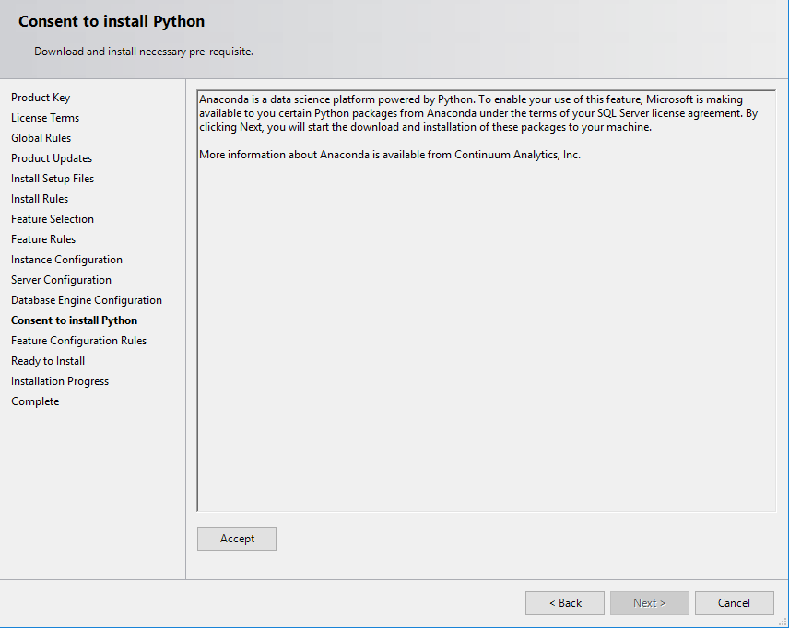Image resolution: width=789 pixels, height=628 pixels.
Task: Open the Install Rules step
Action: click(x=39, y=198)
